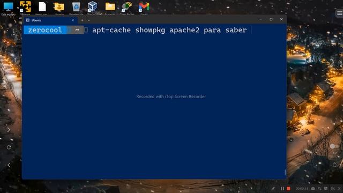Viewport: 343px width, 193px height.
Task: Click the up-down stepper arrows below AP
Action: [x=334, y=165]
